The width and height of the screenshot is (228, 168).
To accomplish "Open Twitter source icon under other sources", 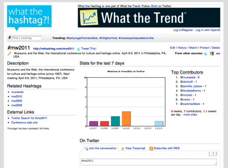I will 206,53.
